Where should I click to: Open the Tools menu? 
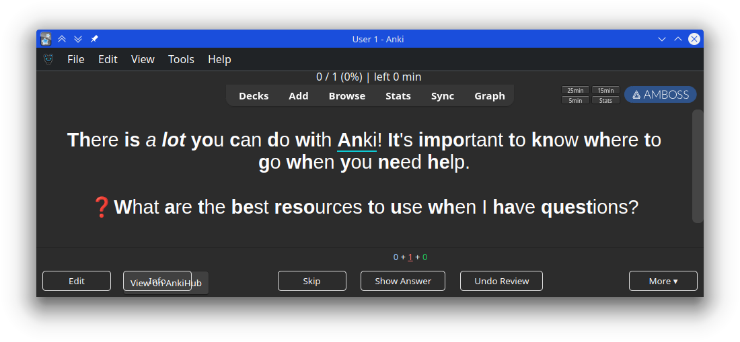(x=181, y=59)
